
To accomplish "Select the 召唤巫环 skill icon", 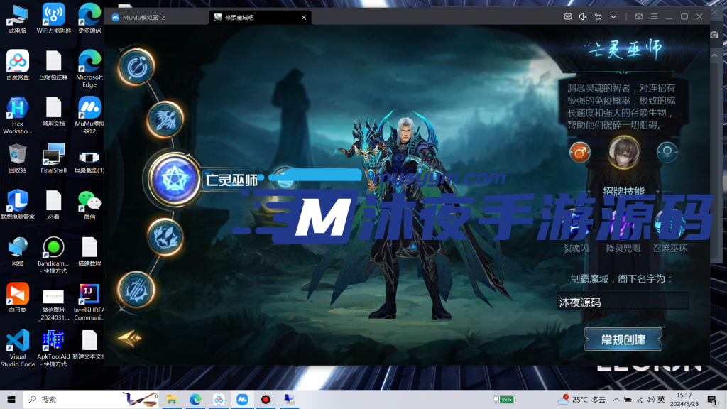I will click(671, 227).
